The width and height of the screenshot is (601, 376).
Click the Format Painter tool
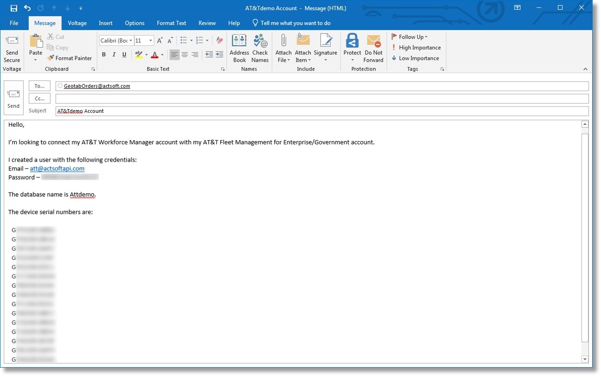click(x=69, y=58)
